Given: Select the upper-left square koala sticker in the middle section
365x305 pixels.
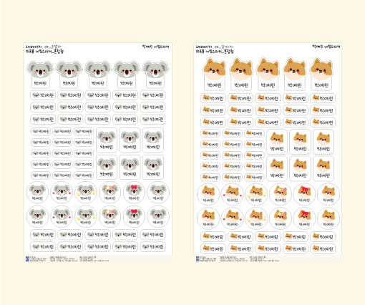Looking at the screenshot, I should click(107, 140).
